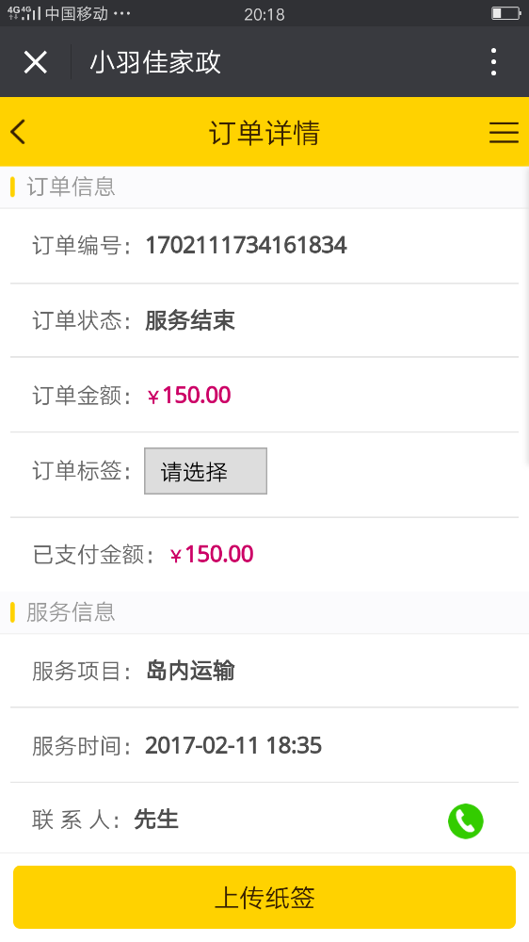This screenshot has width=529, height=942.
Task: Tap the 服务结束 order status text
Action: 190,320
